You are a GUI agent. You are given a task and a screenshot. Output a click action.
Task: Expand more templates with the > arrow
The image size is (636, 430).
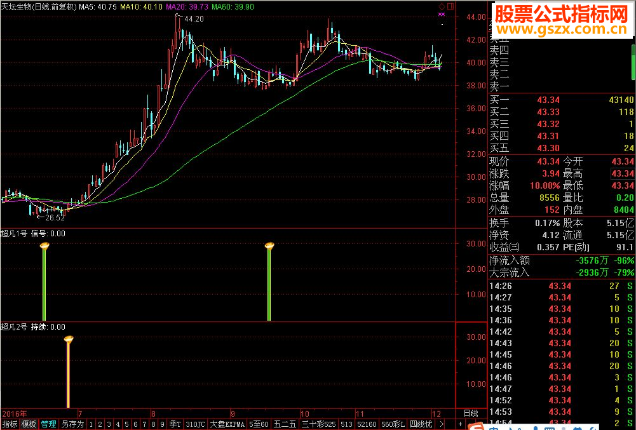pos(442,424)
